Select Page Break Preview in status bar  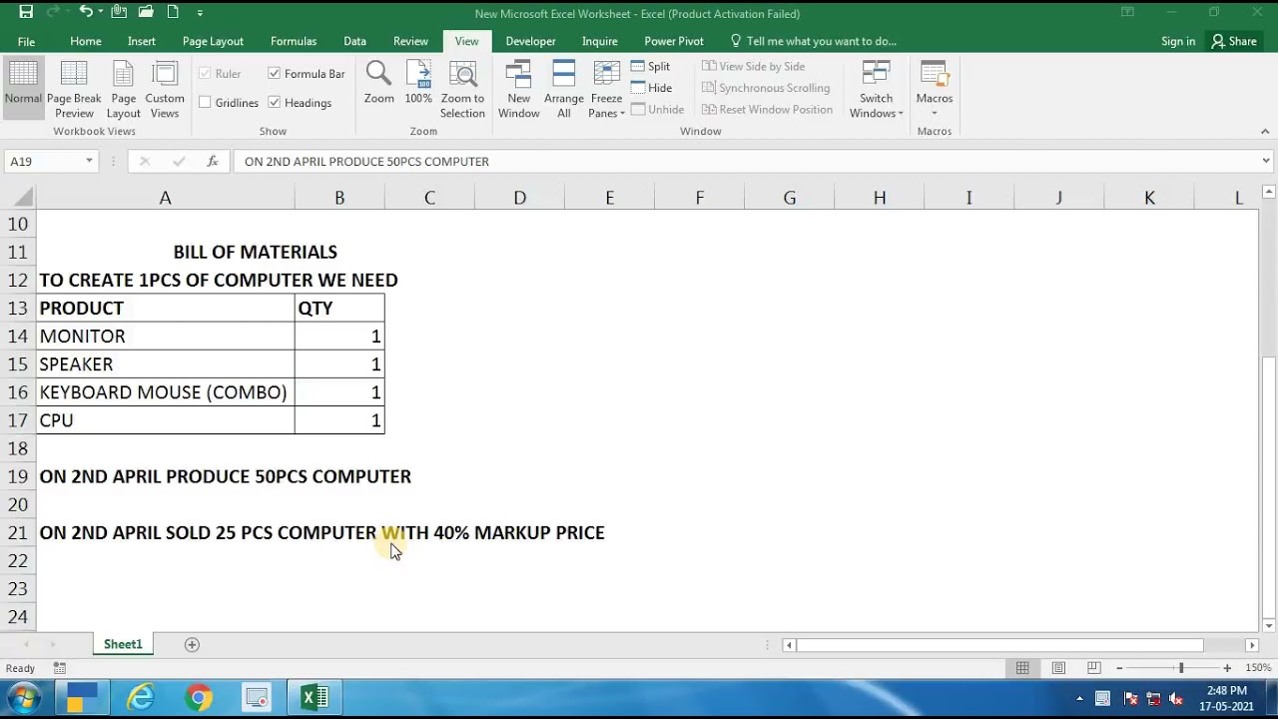click(x=1094, y=668)
